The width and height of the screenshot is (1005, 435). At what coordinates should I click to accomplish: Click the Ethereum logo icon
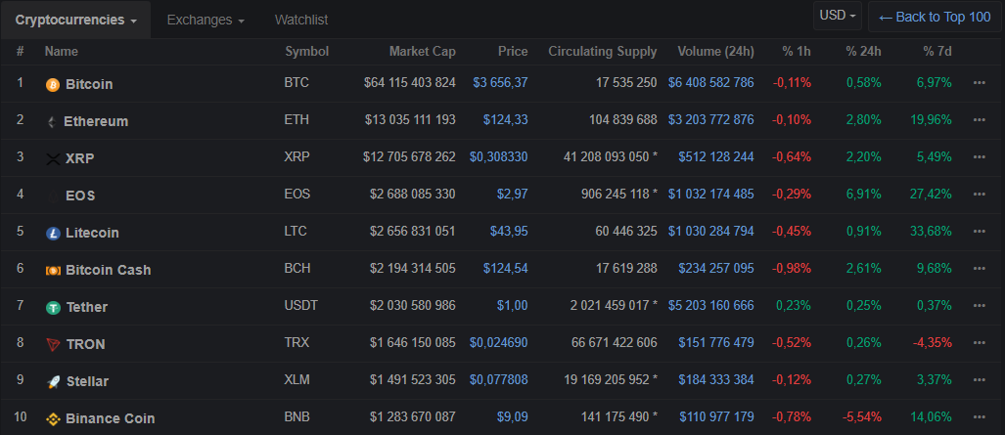(52, 122)
